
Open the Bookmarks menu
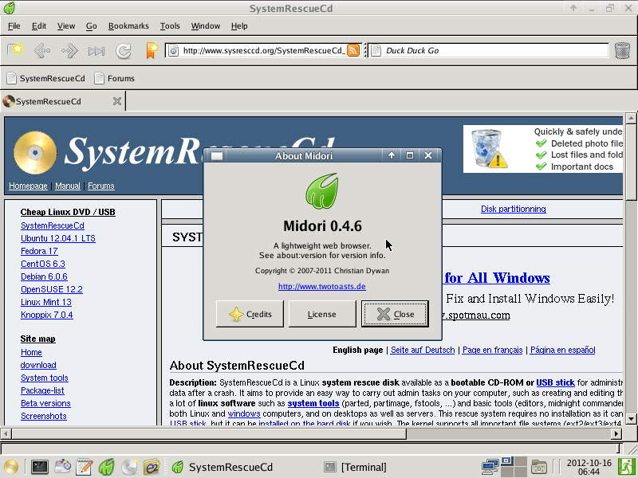[x=128, y=26]
